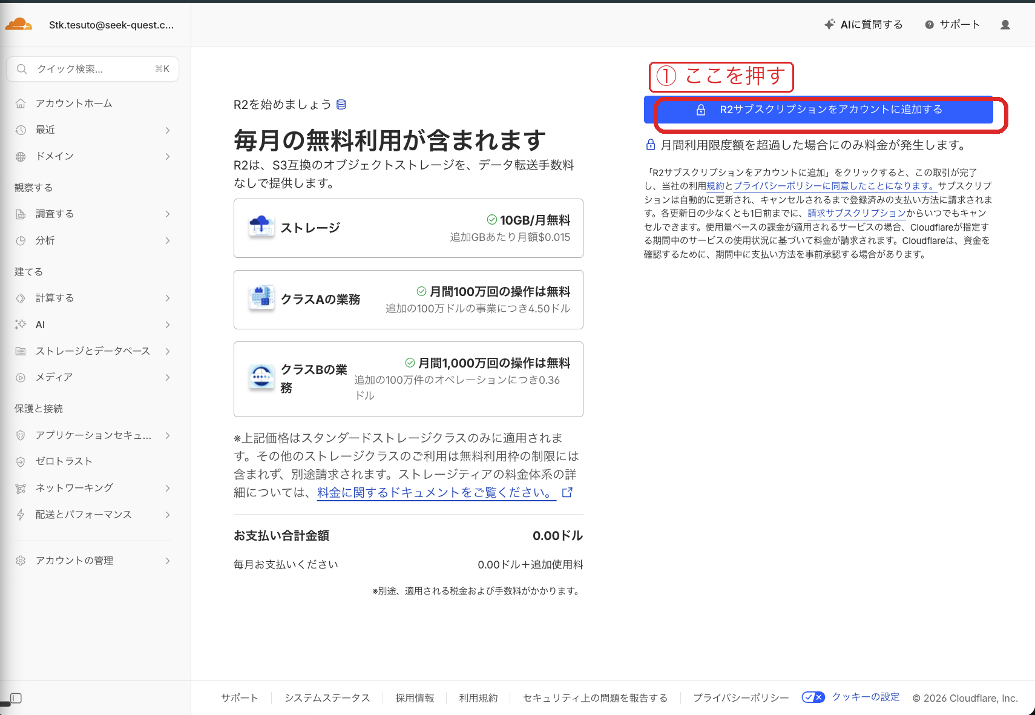
Task: Click the 10GB/月無料 storage text
Action: (x=535, y=220)
